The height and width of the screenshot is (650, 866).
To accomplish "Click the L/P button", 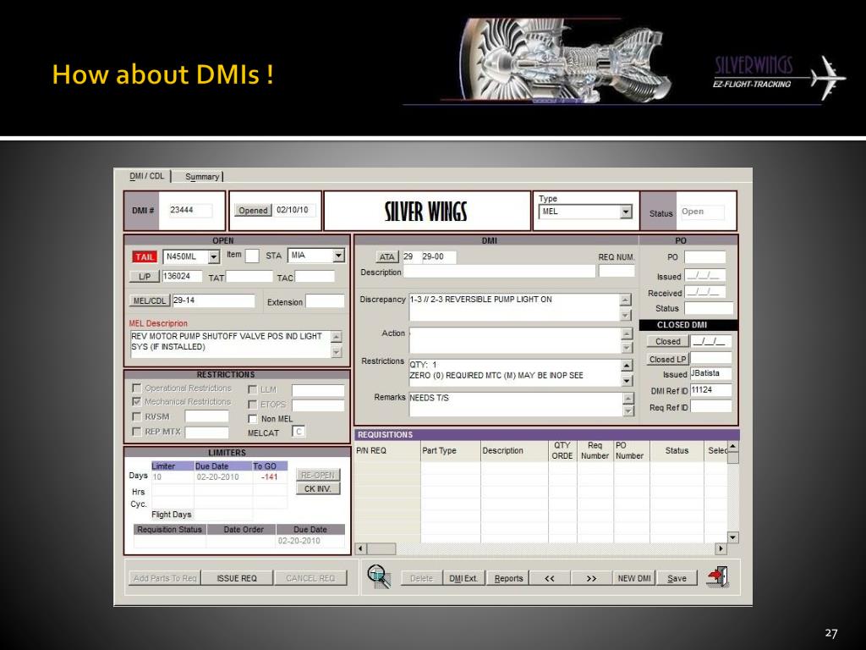I will [145, 277].
